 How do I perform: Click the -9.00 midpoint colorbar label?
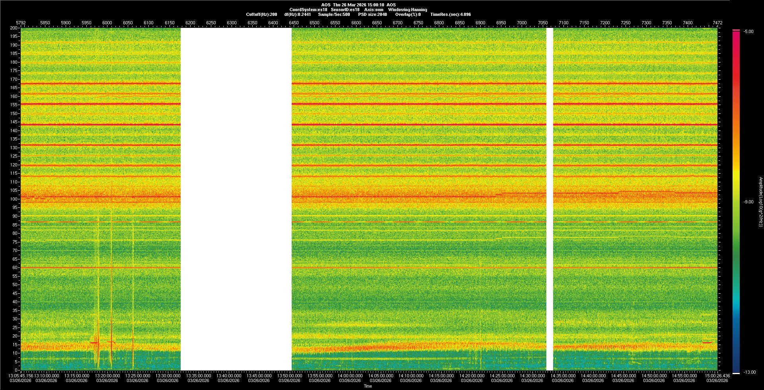(x=748, y=202)
